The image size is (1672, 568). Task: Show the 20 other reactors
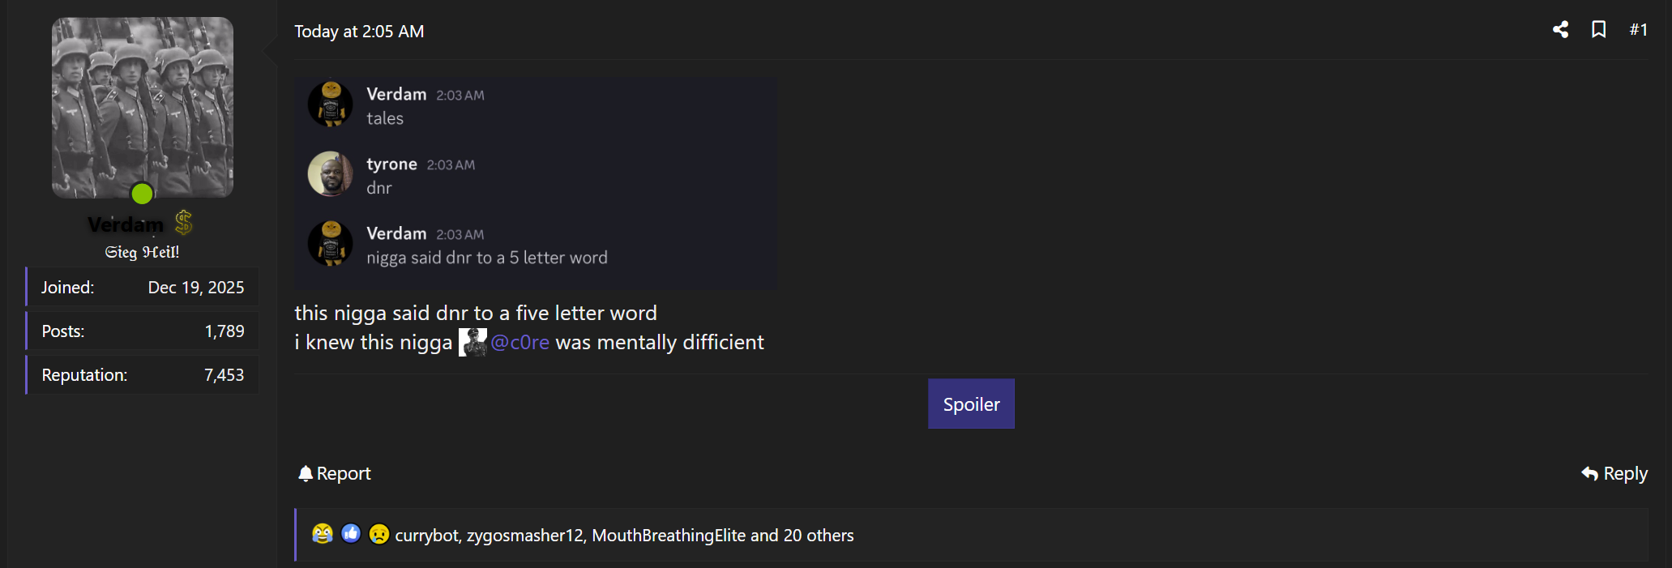(x=818, y=536)
